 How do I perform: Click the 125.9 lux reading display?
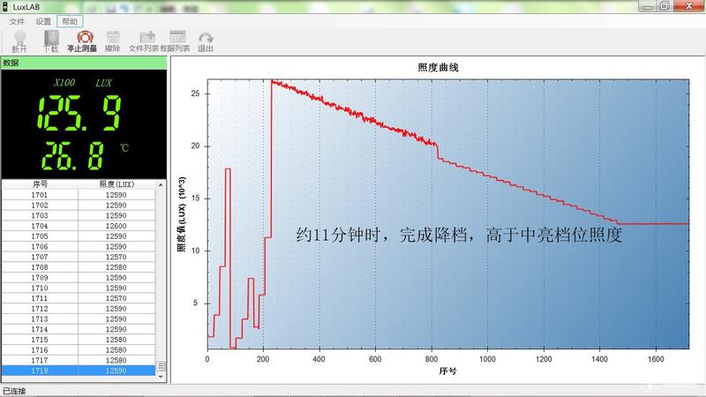pyautogui.click(x=79, y=113)
